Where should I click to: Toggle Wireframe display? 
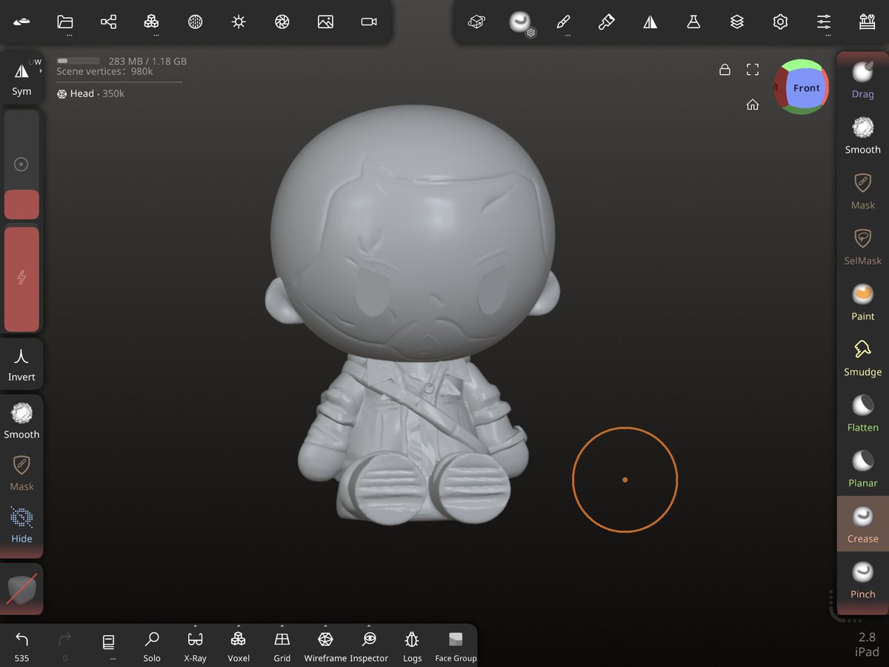point(325,646)
